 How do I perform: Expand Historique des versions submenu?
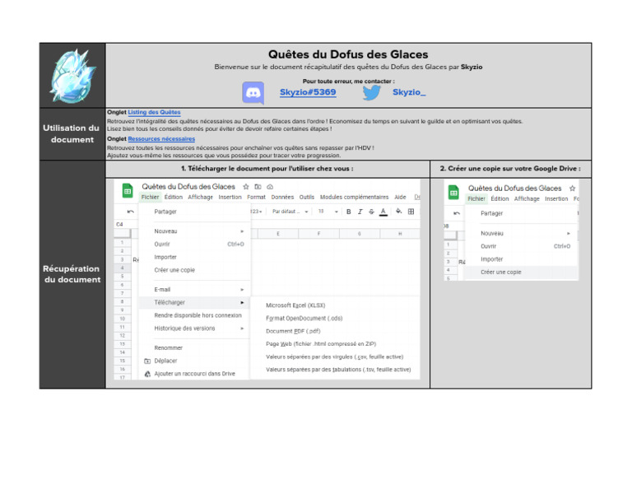[x=242, y=328]
